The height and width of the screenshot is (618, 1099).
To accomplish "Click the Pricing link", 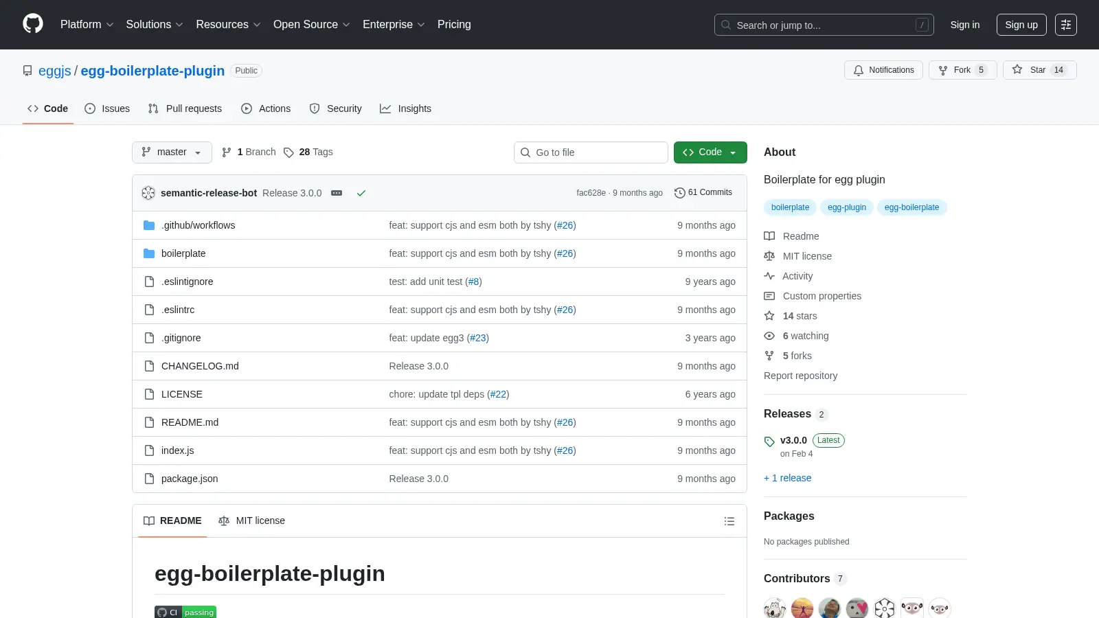I will pyautogui.click(x=454, y=25).
